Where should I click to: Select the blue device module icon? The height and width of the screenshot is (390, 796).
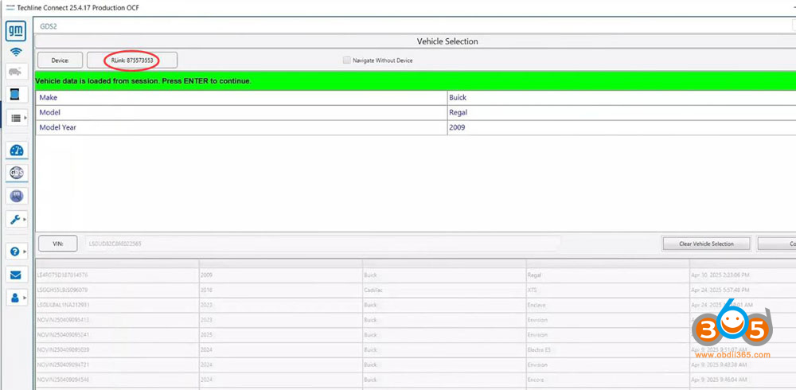[16, 94]
